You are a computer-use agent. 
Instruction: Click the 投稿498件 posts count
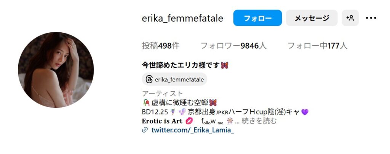161,46
